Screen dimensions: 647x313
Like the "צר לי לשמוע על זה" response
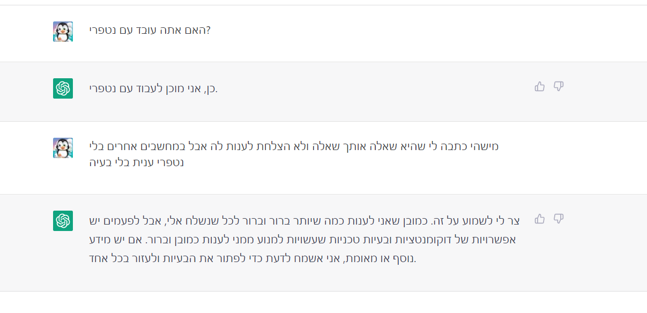point(540,219)
